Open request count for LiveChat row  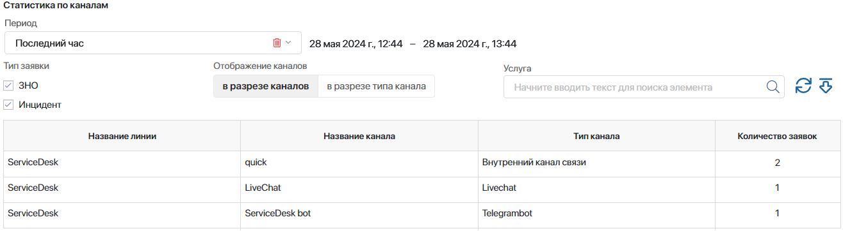point(777,188)
